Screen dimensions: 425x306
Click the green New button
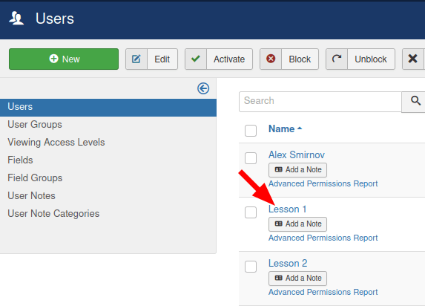pyautogui.click(x=64, y=59)
